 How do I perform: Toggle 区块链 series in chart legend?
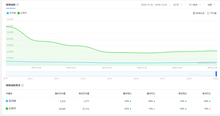(11, 13)
